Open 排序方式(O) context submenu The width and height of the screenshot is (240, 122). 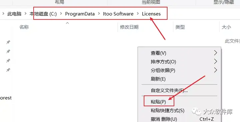[x=179, y=62]
